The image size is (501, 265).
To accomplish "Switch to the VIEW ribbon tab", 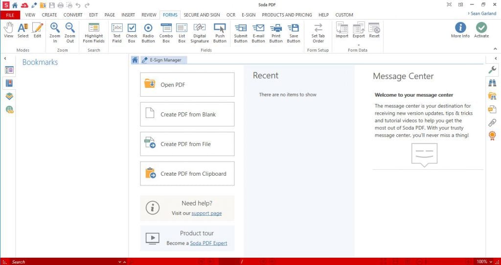I will coord(30,15).
